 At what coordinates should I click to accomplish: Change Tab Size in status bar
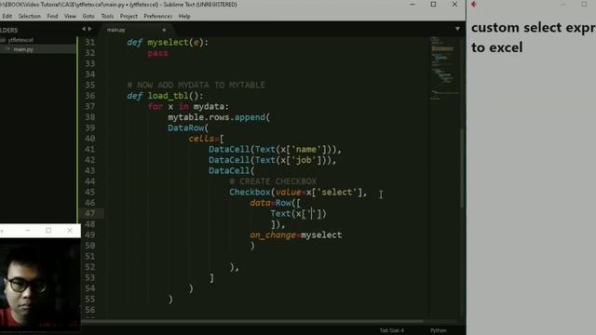pyautogui.click(x=391, y=330)
